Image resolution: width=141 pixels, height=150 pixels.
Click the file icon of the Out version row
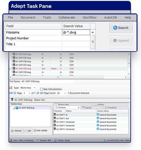(x=55, y=118)
